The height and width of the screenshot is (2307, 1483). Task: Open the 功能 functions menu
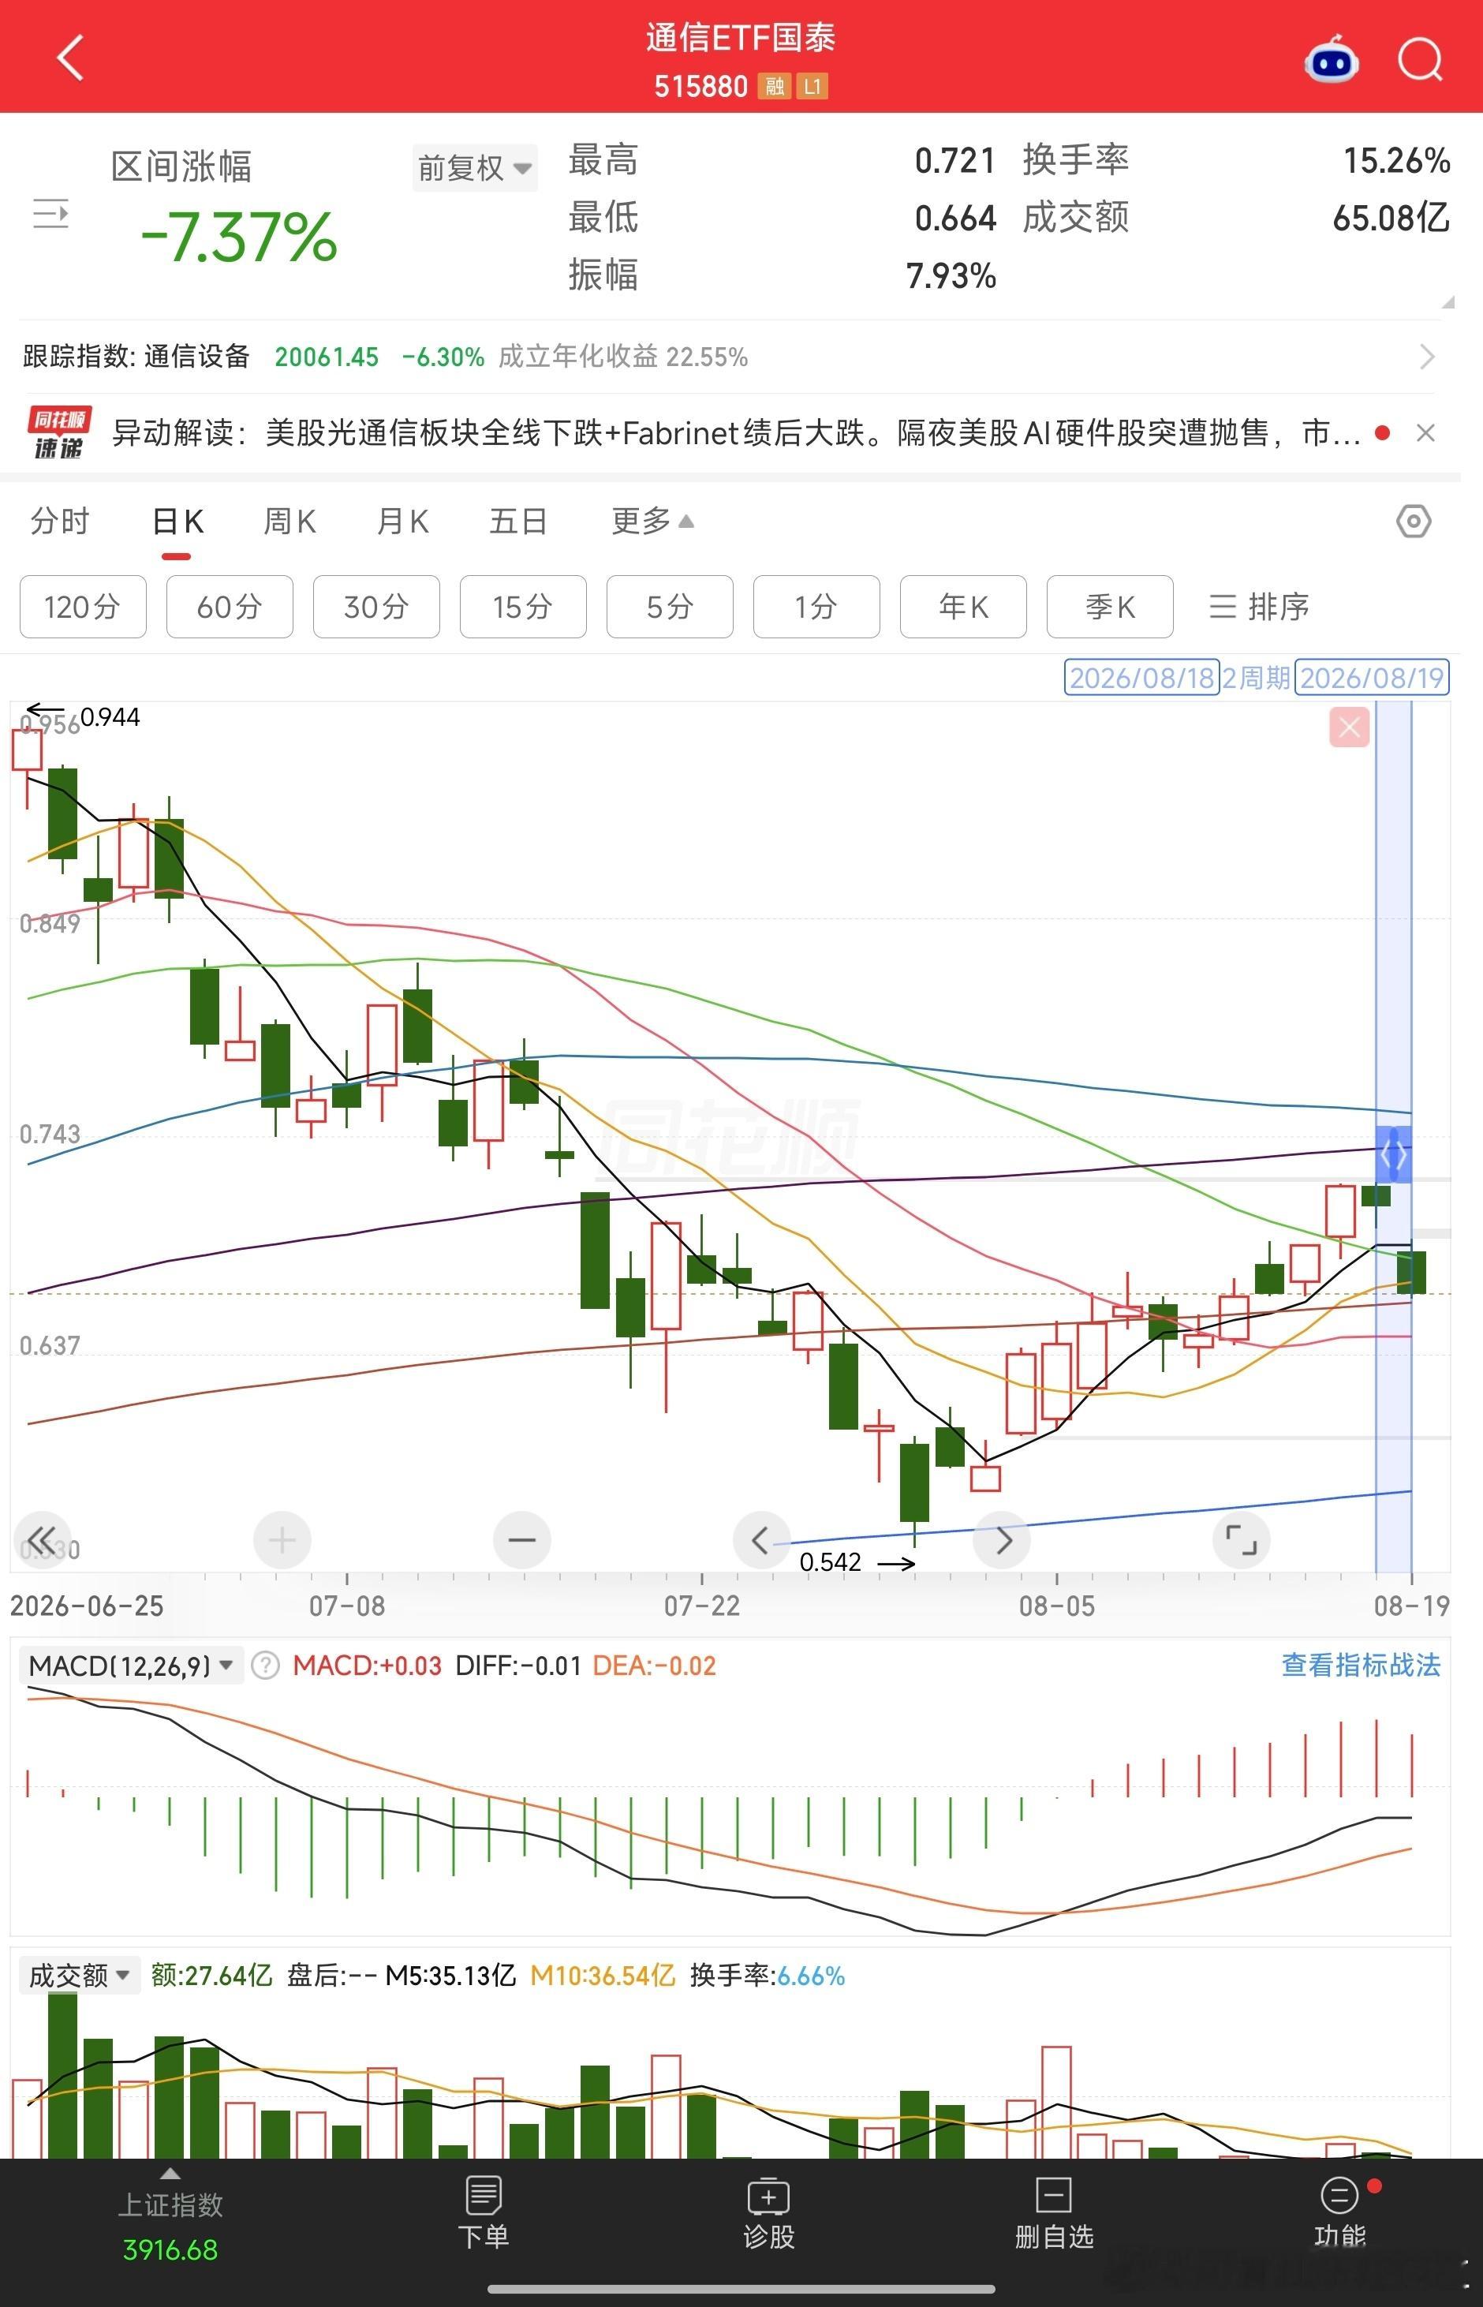[1339, 2214]
